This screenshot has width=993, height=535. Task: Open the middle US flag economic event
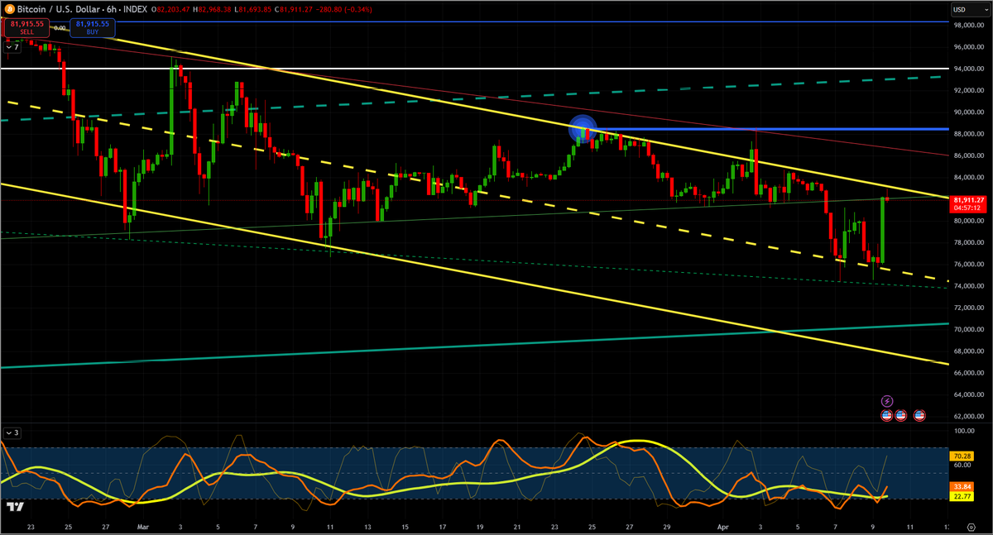901,415
